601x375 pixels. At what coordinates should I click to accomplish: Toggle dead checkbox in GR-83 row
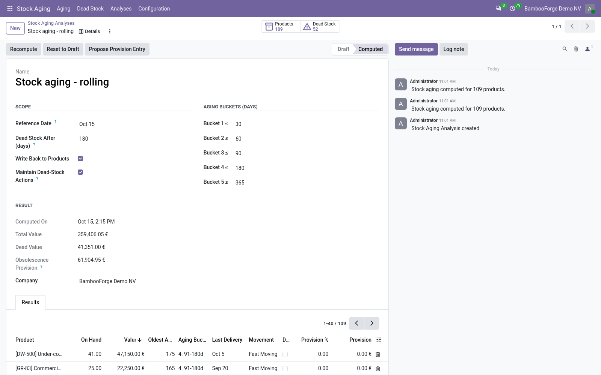tap(285, 369)
